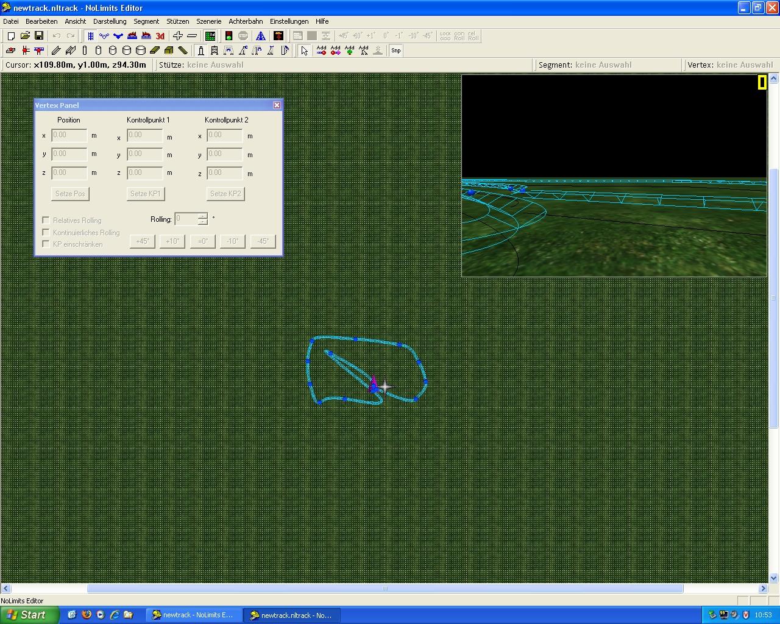Click the horizontal scrollbar left arrow
This screenshot has height=624, width=780.
click(x=5, y=589)
